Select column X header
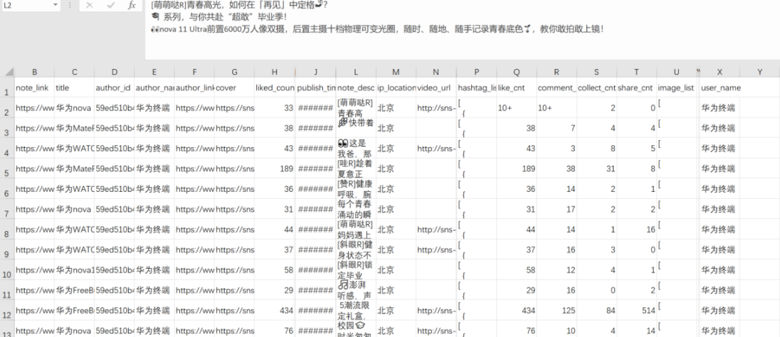This screenshot has height=337, width=780. 720,72
